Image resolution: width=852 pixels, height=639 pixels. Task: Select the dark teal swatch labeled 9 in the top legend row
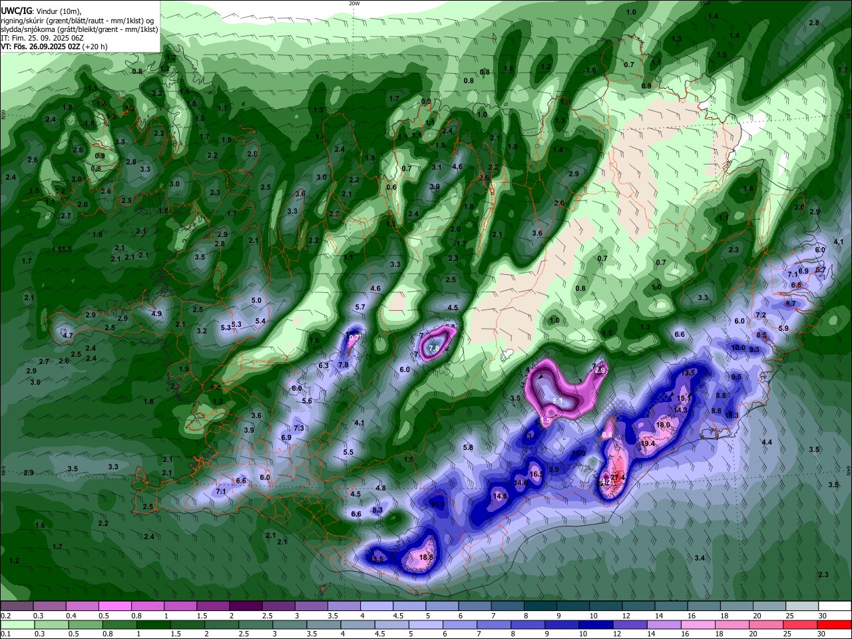(573, 606)
